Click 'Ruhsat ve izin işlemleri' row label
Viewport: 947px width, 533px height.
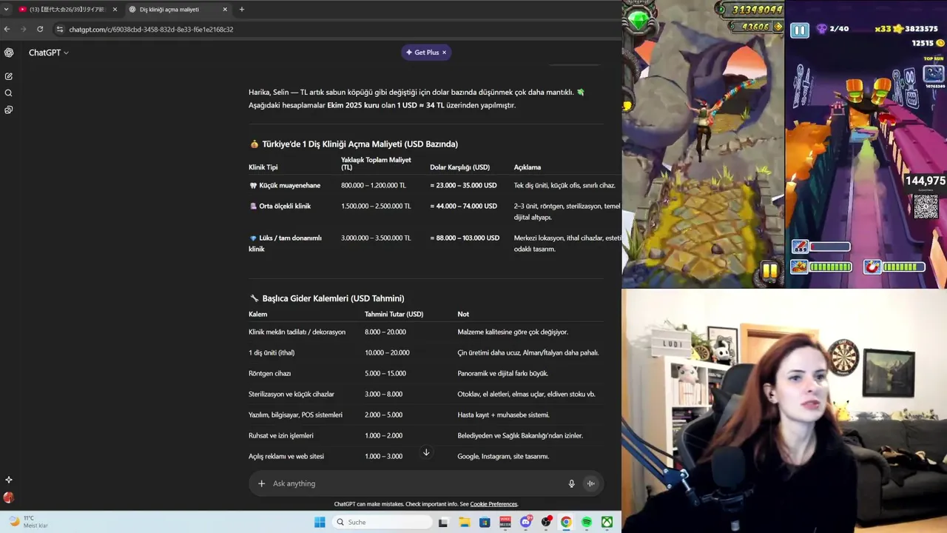click(281, 436)
